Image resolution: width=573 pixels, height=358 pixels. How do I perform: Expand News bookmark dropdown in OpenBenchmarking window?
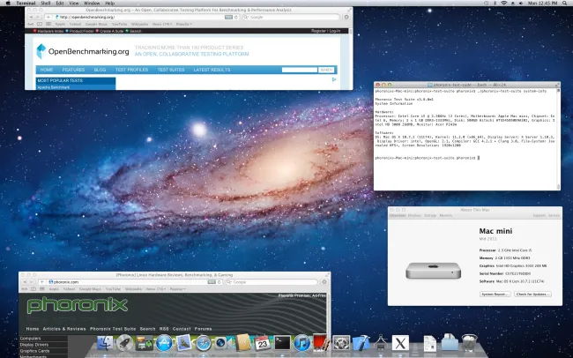pos(162,24)
